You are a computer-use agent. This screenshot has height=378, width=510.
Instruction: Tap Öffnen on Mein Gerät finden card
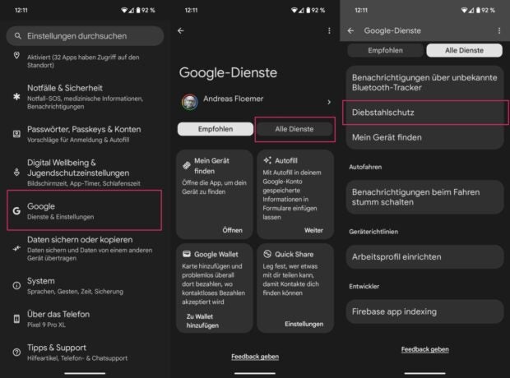click(x=232, y=230)
